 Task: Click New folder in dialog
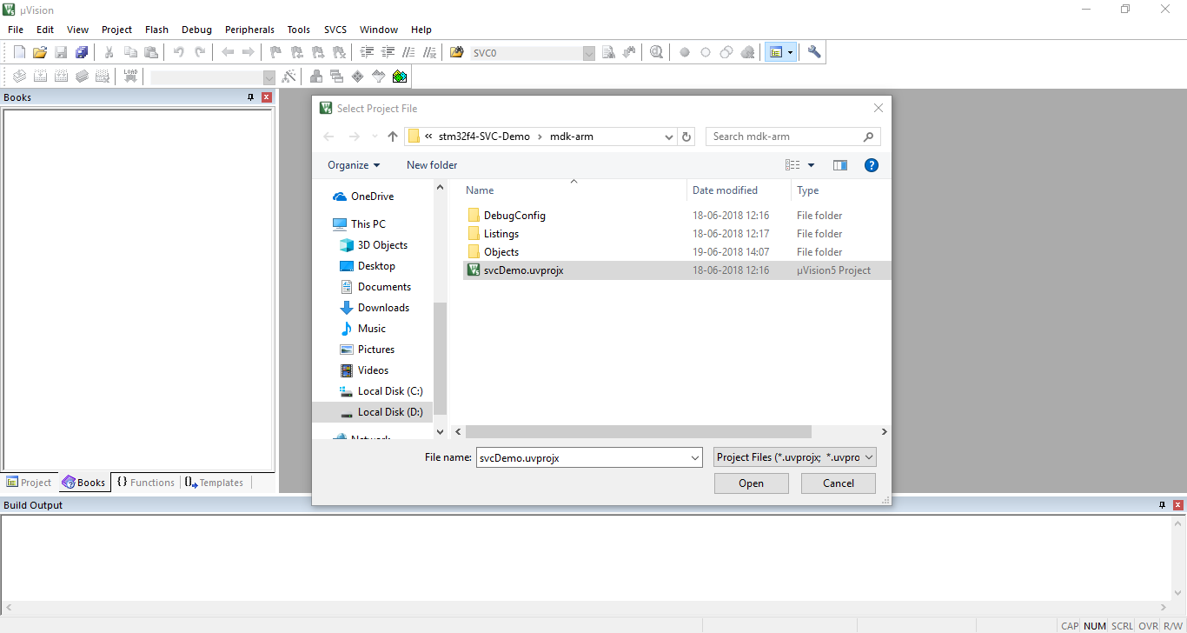point(432,165)
